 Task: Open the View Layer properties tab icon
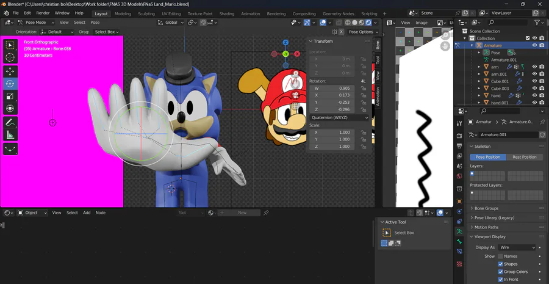460,156
